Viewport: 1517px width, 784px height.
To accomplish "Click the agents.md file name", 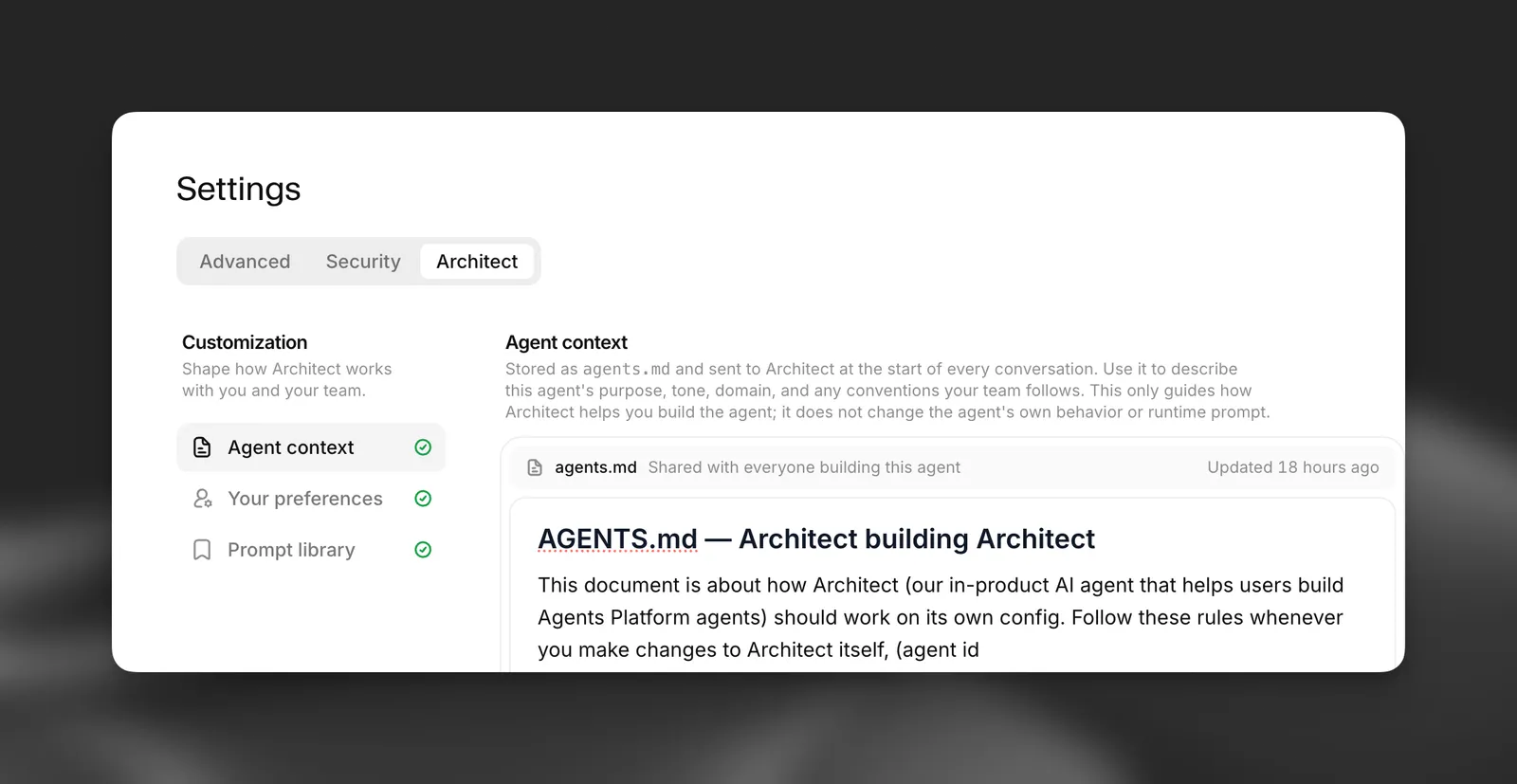I will [x=595, y=467].
